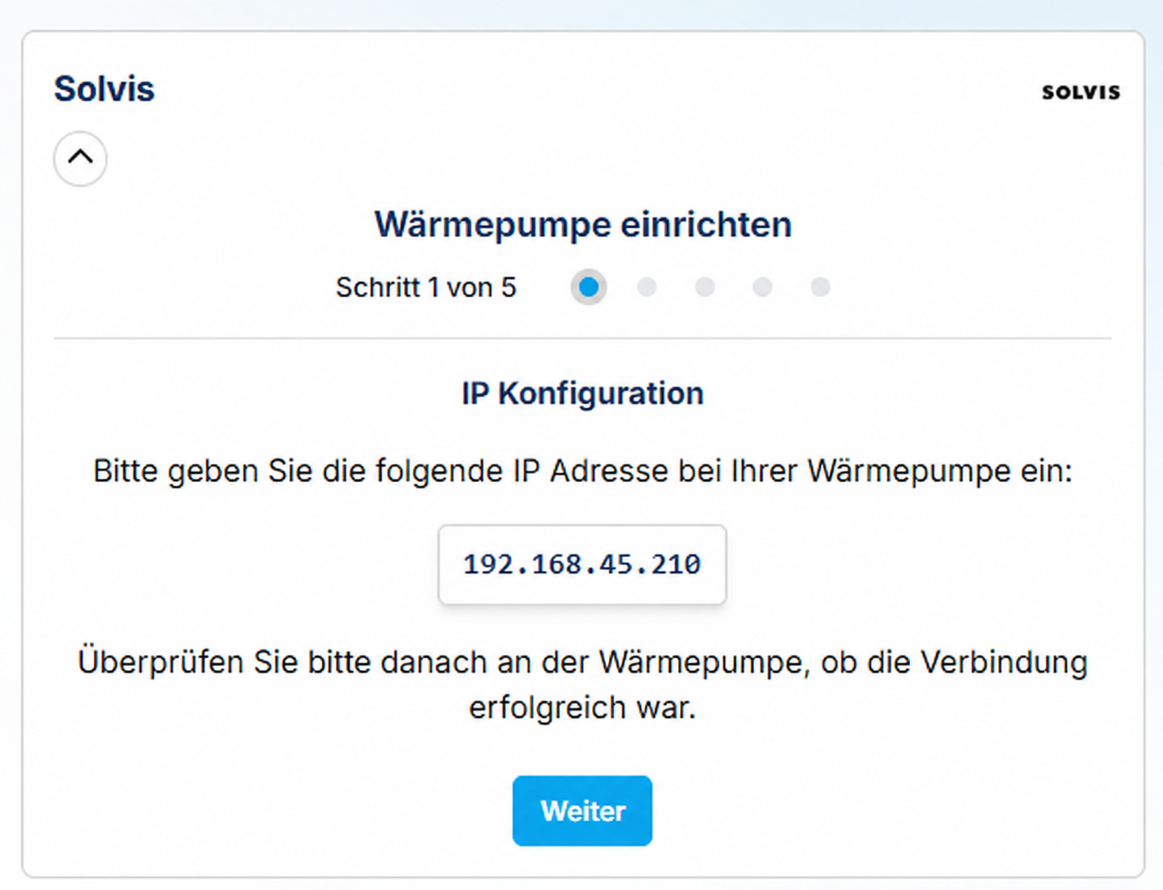Image resolution: width=1163 pixels, height=890 pixels.
Task: Collapse the Solvis card with the chevron-up button
Action: pos(80,158)
